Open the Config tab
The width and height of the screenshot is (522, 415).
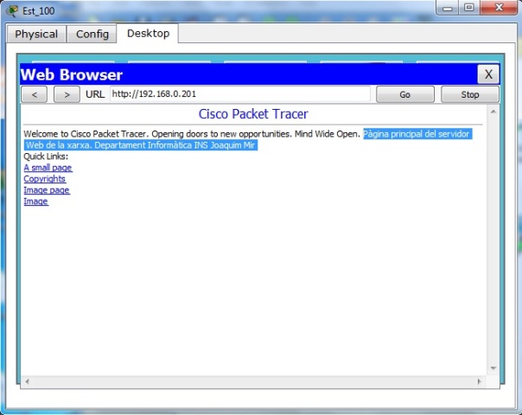pos(92,34)
